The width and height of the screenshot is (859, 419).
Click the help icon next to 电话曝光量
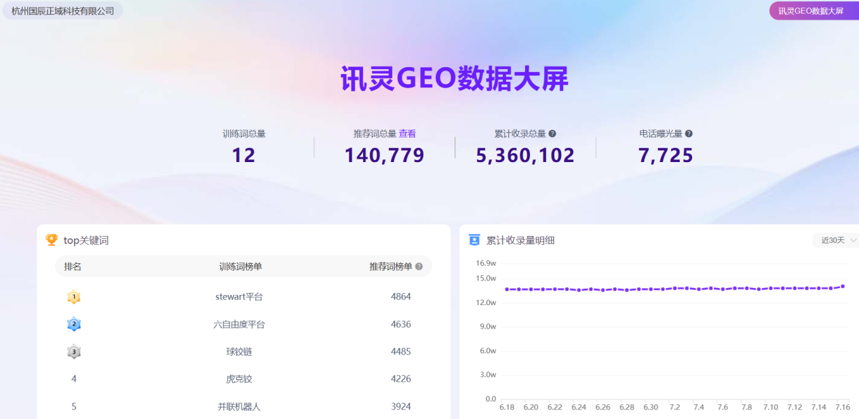point(689,134)
